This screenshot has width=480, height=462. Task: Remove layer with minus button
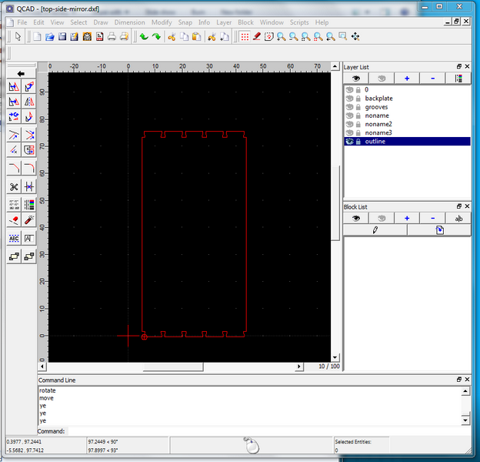coord(432,79)
